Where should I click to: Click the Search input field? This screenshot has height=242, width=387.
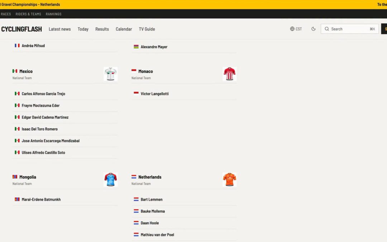349,29
